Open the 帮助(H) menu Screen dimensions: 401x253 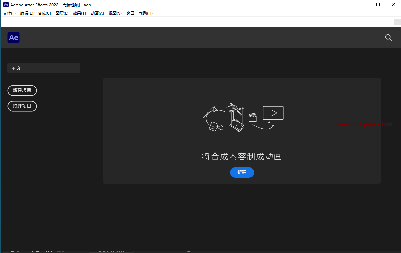pyautogui.click(x=146, y=13)
